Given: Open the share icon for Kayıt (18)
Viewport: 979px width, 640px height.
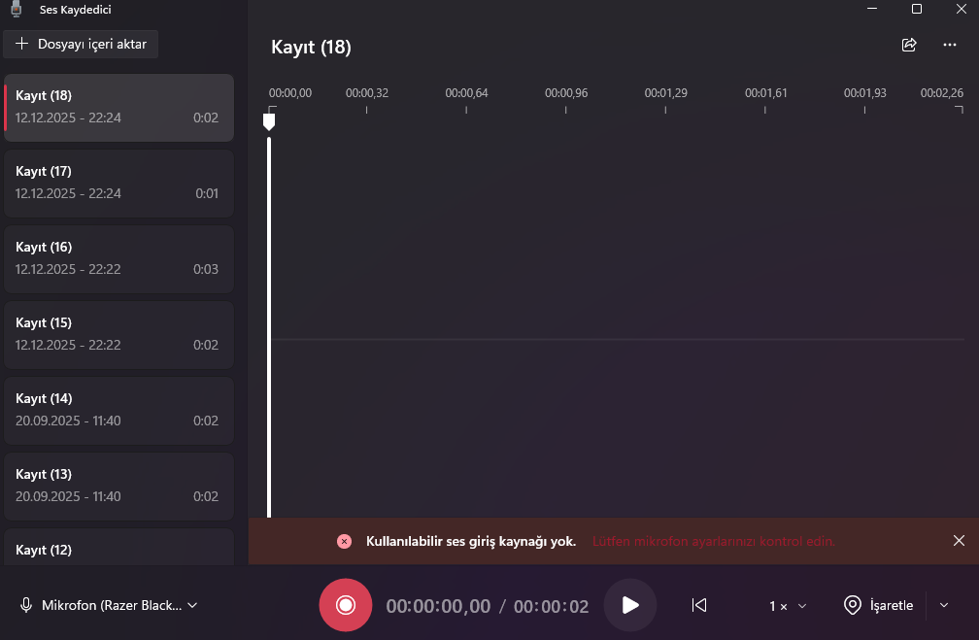Looking at the screenshot, I should pyautogui.click(x=909, y=45).
